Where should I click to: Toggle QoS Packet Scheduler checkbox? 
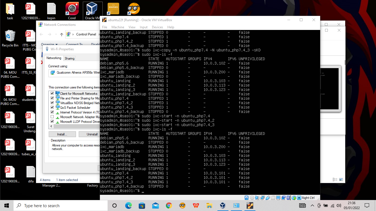click(52, 107)
